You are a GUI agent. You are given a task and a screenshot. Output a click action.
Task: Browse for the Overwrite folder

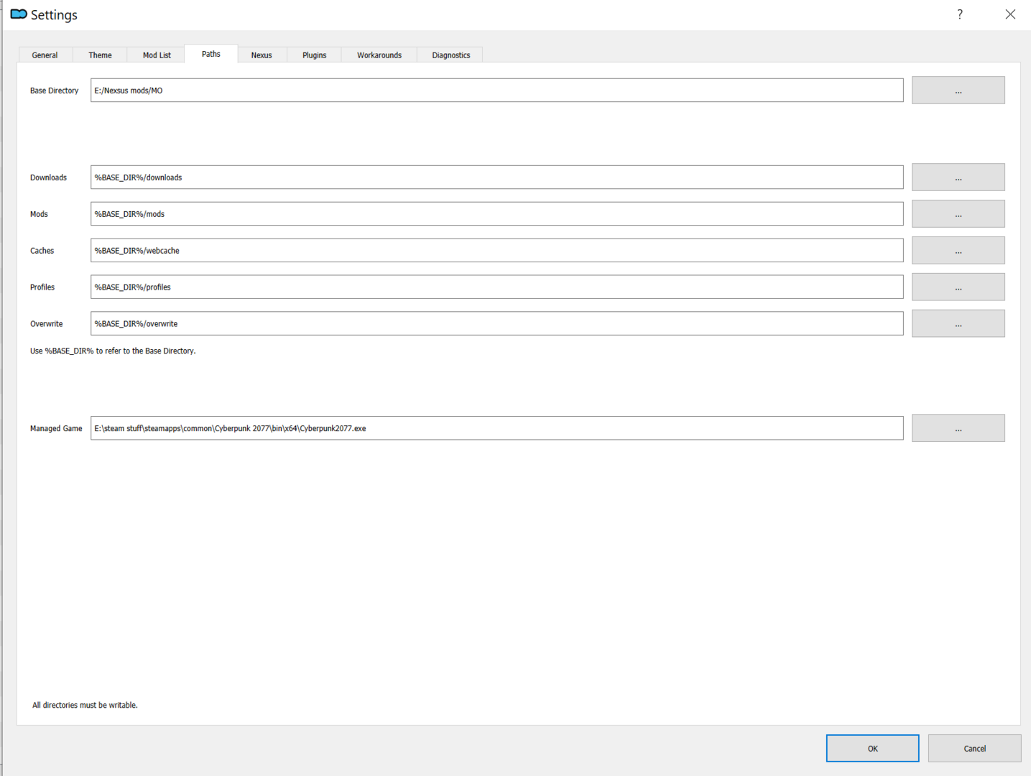(958, 324)
